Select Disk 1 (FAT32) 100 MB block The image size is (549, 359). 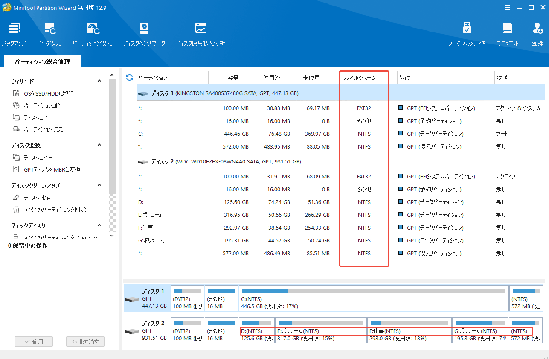tap(187, 298)
